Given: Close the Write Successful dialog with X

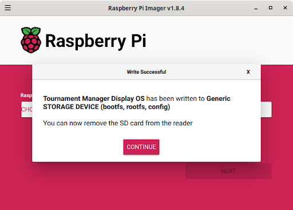Looking at the screenshot, I should pyautogui.click(x=248, y=72).
